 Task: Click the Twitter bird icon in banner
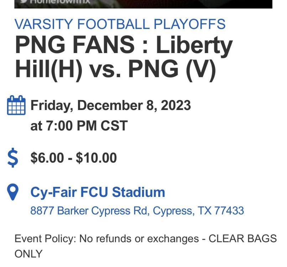[24, 1]
